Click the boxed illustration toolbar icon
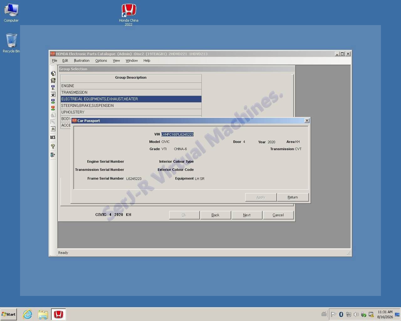Screen dimensions: 401x321 (53, 129)
